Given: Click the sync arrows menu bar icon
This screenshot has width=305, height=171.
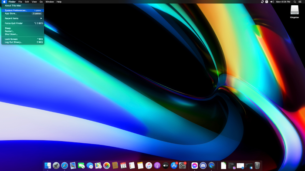Looking at the screenshot, I should pos(262,2).
